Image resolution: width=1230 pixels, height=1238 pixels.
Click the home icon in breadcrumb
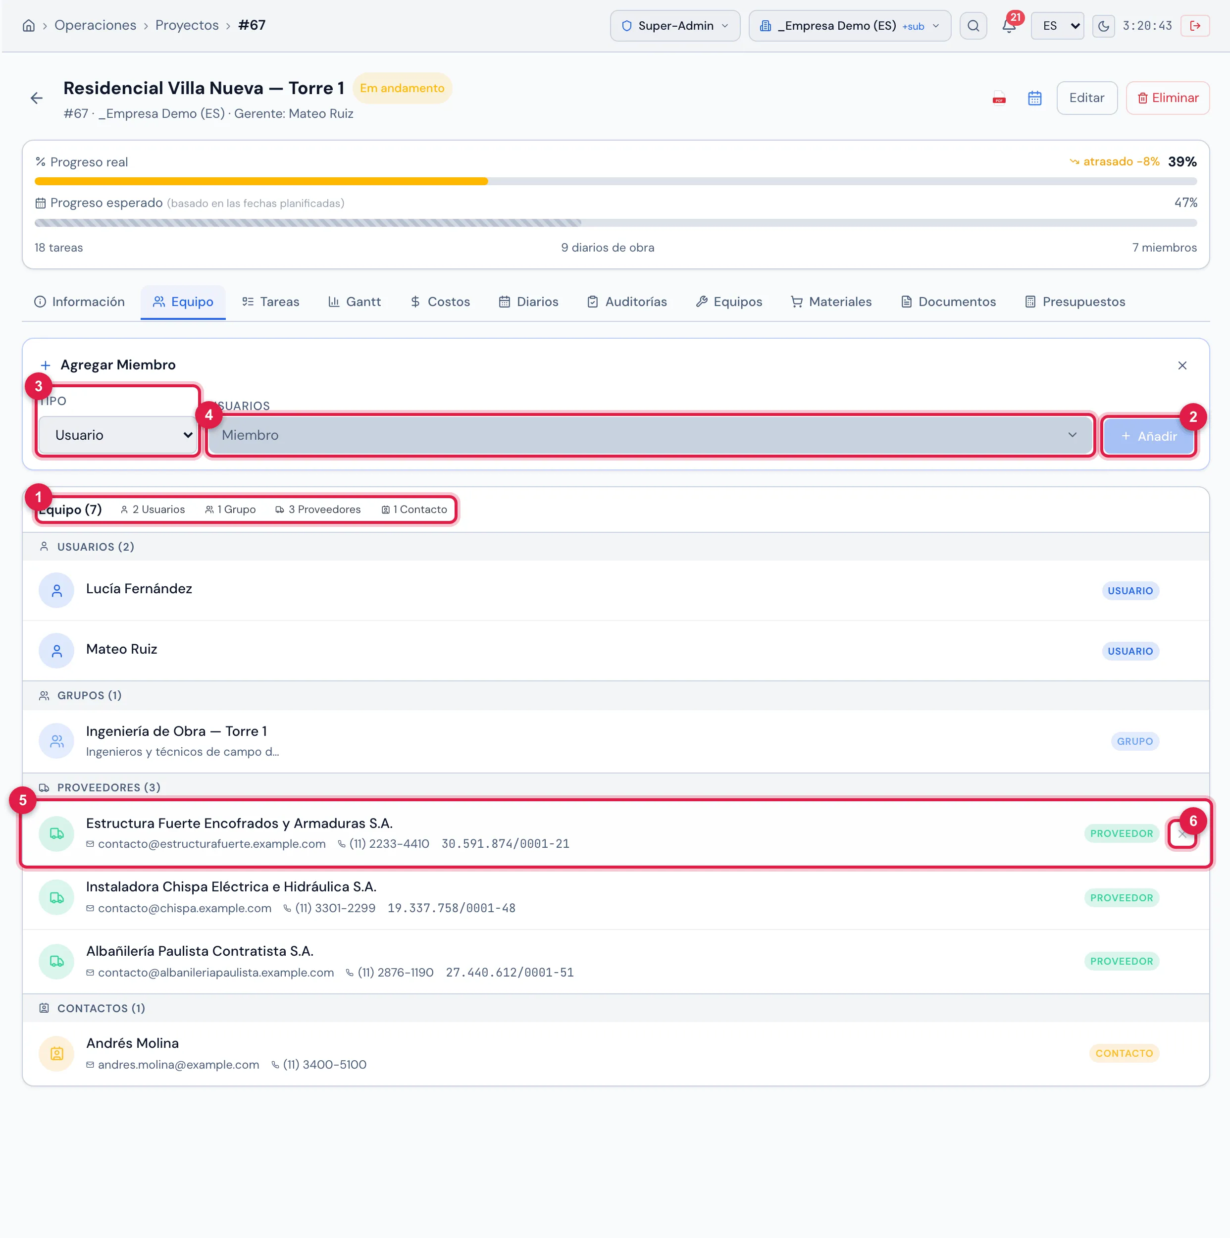pos(29,26)
